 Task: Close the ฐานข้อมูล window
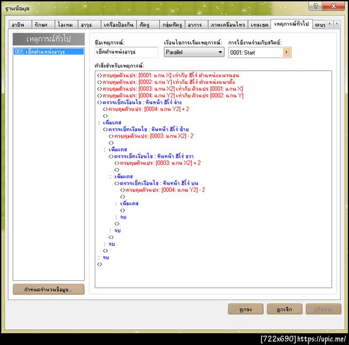coord(333,6)
